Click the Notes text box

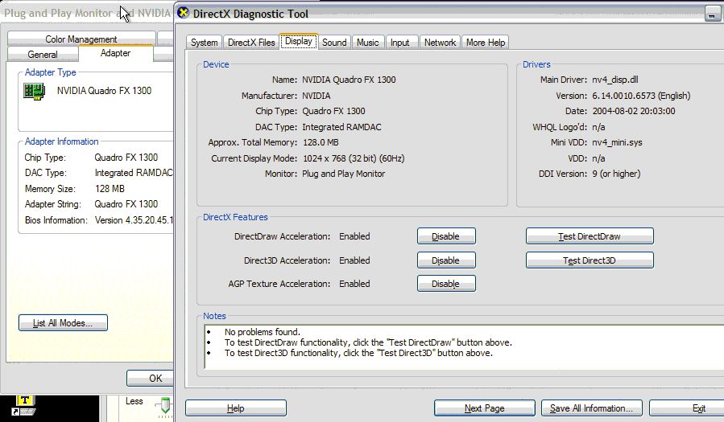464,346
